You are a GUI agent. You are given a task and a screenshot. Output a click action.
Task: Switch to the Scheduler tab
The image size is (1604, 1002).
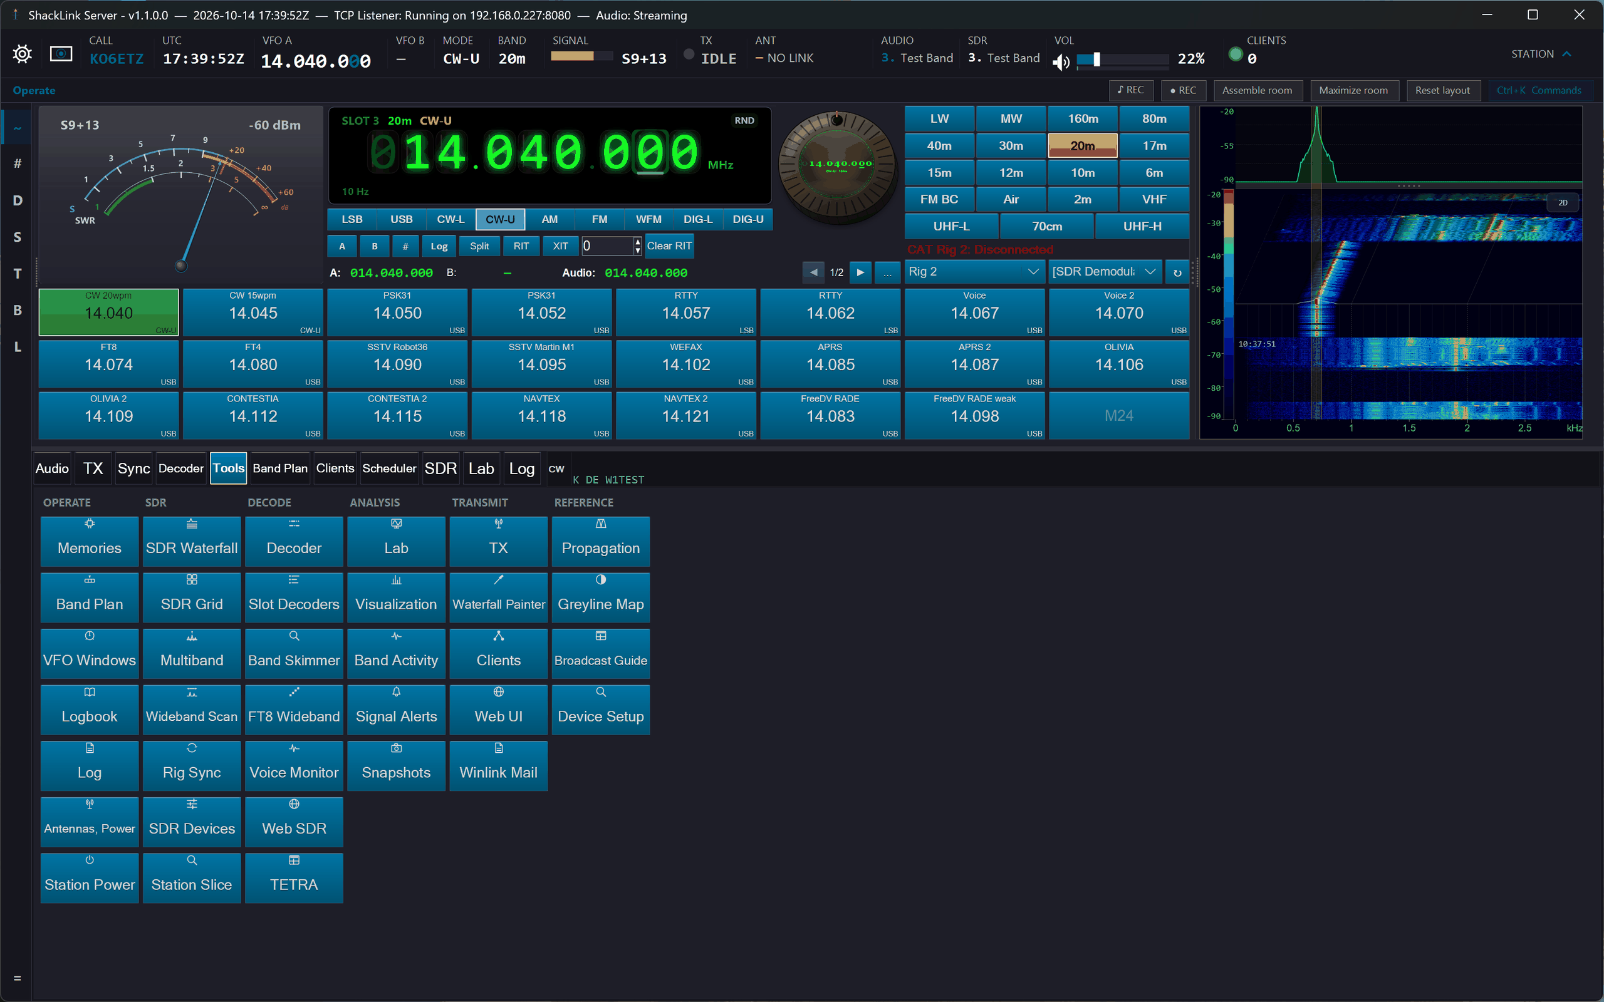pyautogui.click(x=389, y=468)
